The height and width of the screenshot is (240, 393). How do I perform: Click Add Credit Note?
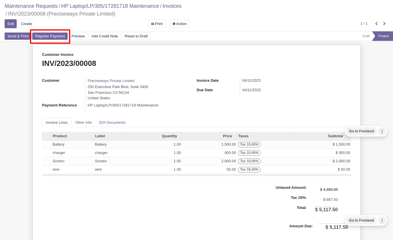point(105,36)
